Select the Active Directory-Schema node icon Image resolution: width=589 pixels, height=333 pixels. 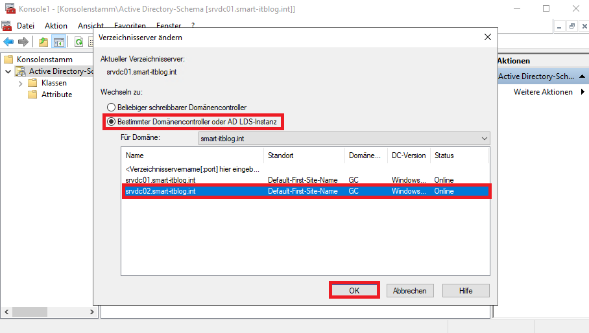(21, 71)
